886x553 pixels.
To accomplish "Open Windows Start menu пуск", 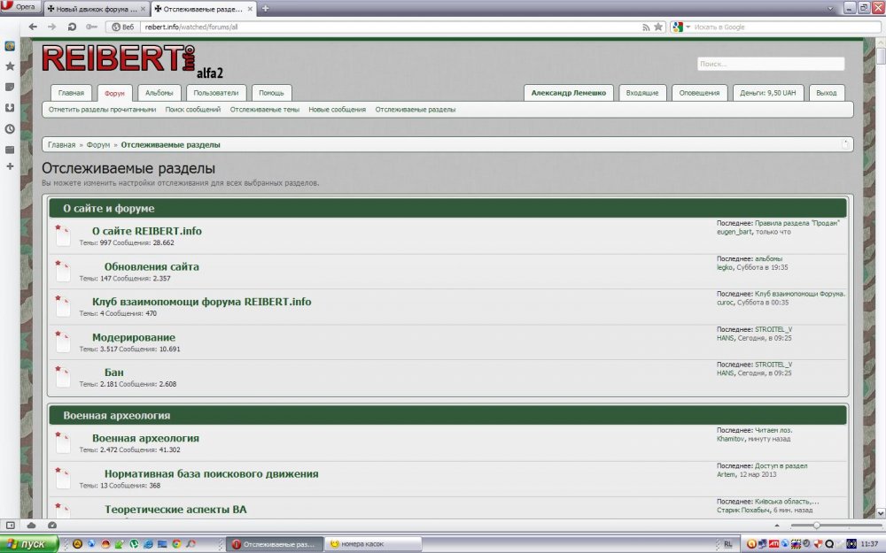I will point(29,543).
